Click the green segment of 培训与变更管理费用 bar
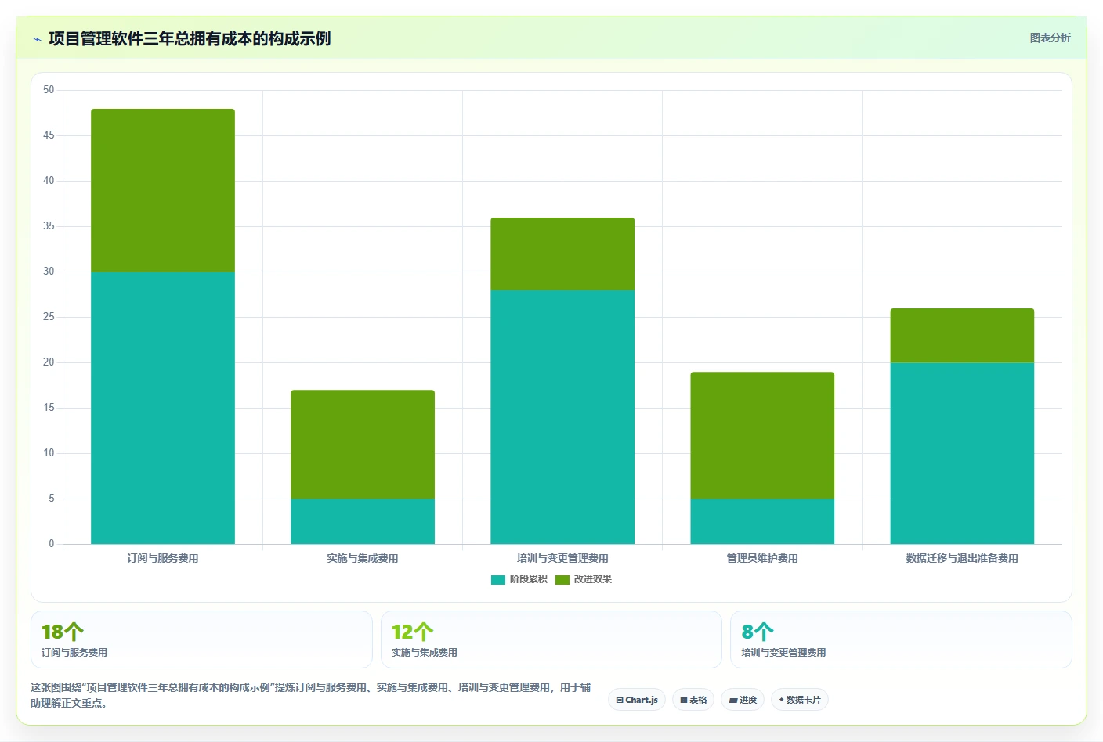This screenshot has height=742, width=1103. (562, 254)
